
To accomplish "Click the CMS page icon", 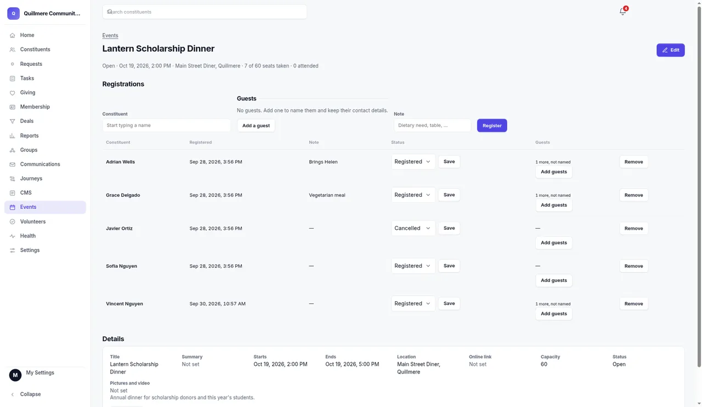I will tap(13, 193).
